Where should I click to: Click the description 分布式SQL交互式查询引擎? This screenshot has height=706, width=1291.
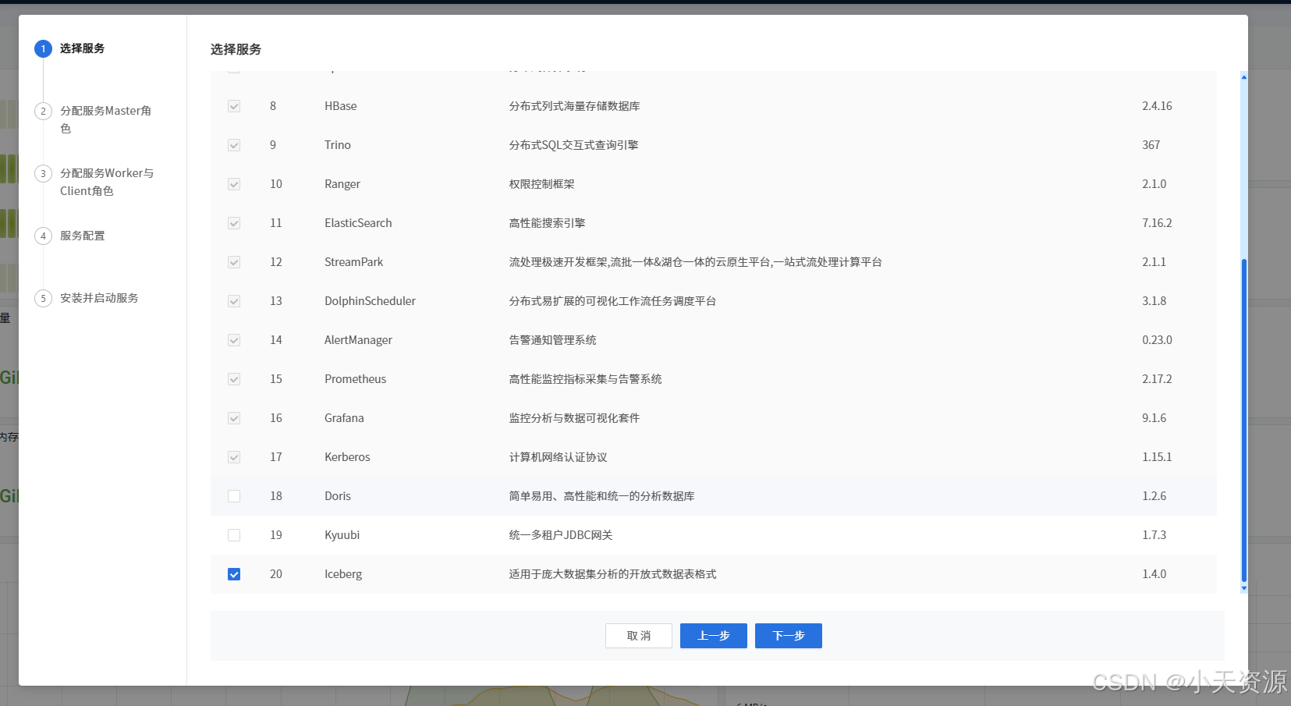(573, 145)
